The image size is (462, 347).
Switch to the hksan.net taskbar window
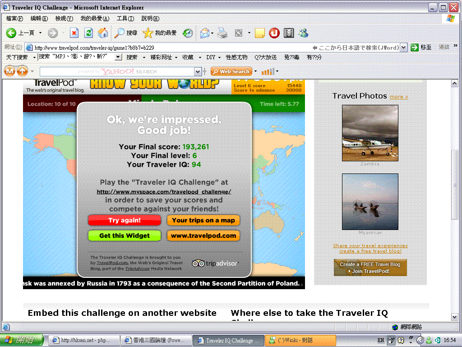tap(84, 340)
